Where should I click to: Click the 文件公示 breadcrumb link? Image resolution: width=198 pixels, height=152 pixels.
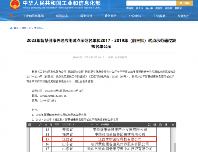39,28
